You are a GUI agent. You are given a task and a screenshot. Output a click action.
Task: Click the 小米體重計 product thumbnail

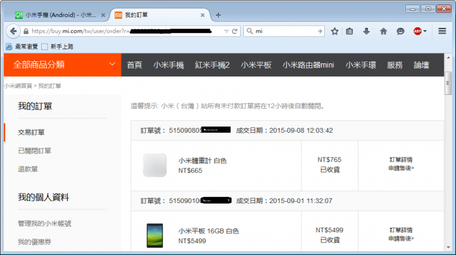click(x=155, y=165)
